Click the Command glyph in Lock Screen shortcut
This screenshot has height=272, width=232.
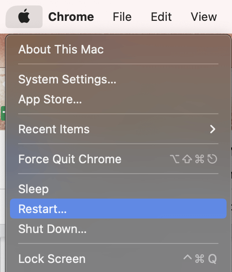[x=199, y=259]
